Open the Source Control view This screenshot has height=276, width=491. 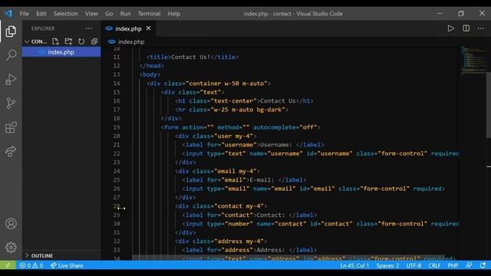pyautogui.click(x=11, y=103)
